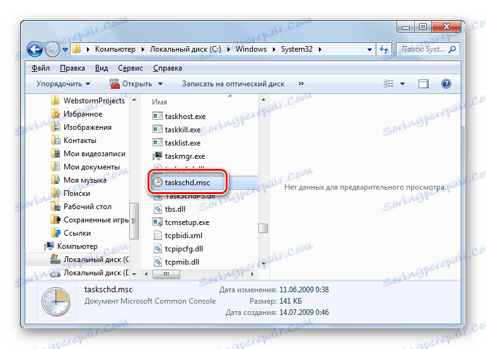The height and width of the screenshot is (349, 486).
Task: Select tcpmib.dll file icon
Action: [x=158, y=262]
